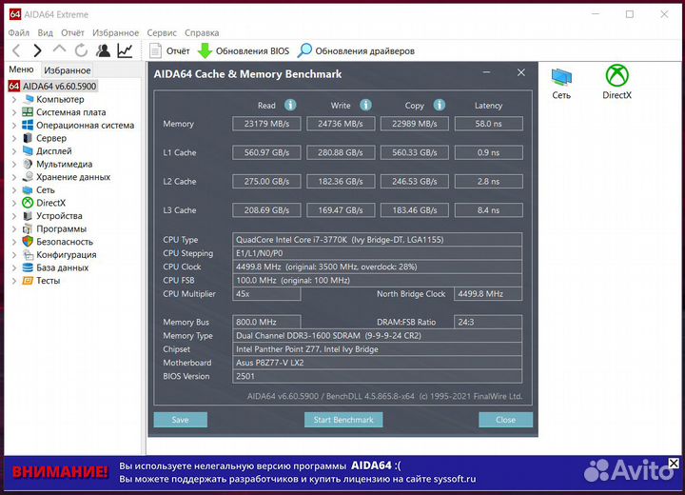Click Start Benchmark button
The image size is (685, 495).
343,420
